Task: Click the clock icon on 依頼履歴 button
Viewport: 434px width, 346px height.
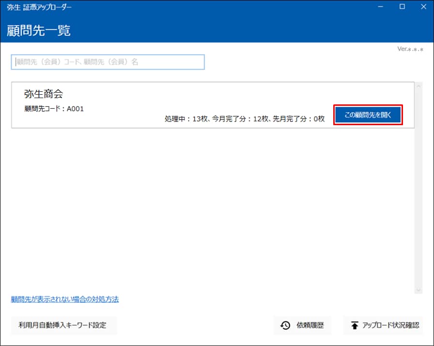Action: (286, 326)
